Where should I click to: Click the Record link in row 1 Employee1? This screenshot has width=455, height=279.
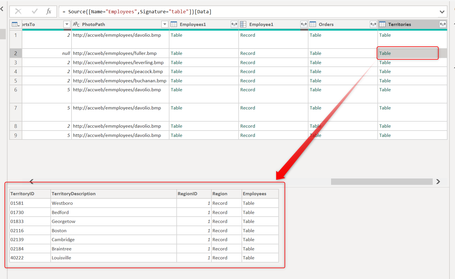tap(248, 35)
